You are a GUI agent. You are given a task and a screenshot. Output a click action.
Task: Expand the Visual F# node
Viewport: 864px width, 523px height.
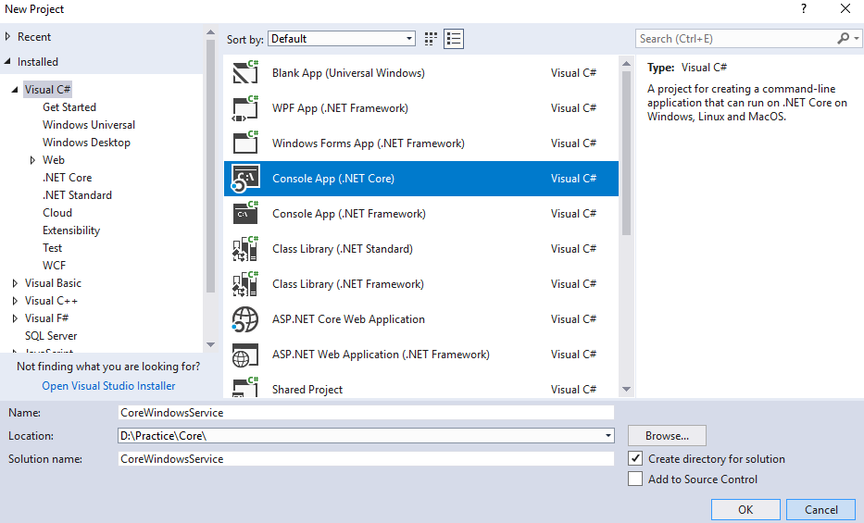pos(15,318)
